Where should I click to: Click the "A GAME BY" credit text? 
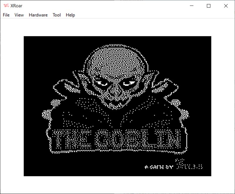pyautogui.click(x=159, y=167)
